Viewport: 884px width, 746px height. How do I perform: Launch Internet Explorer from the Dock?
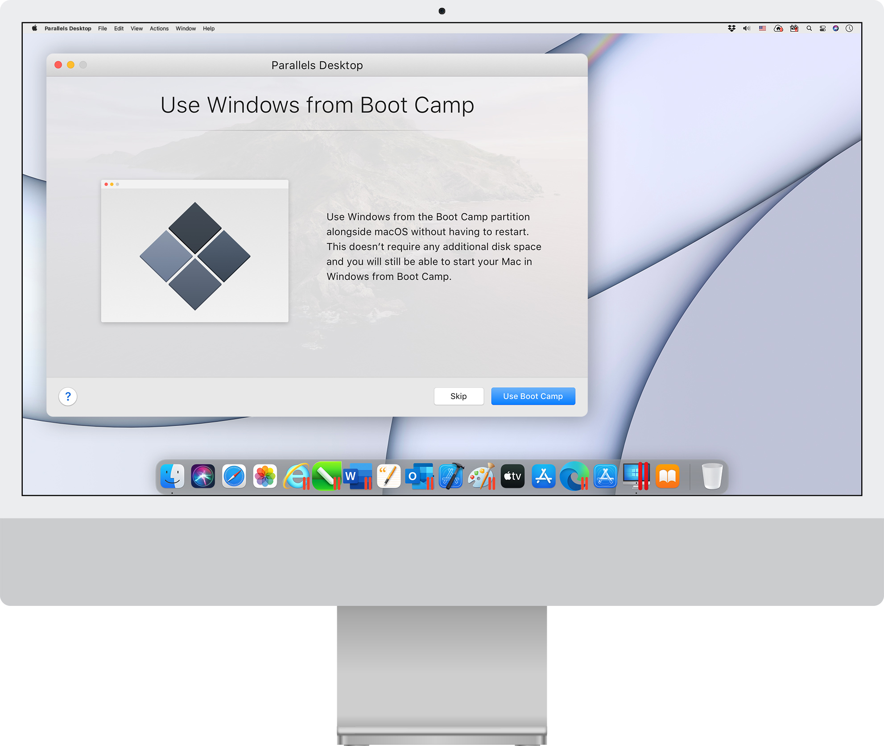click(296, 476)
